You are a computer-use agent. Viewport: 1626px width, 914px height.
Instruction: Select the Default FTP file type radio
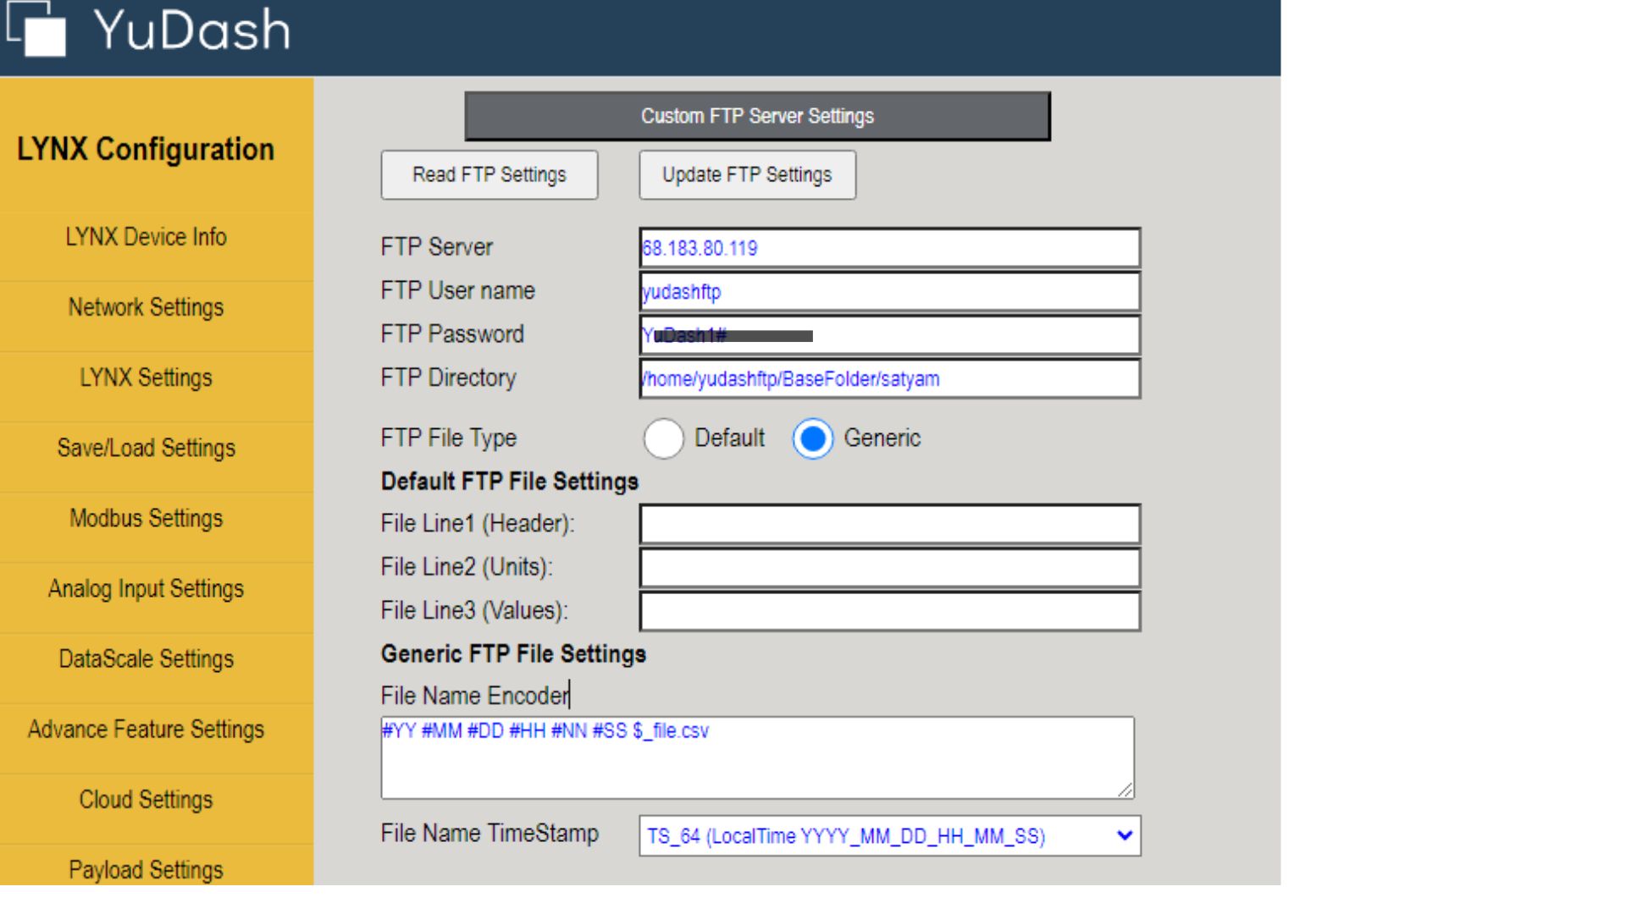(x=663, y=438)
